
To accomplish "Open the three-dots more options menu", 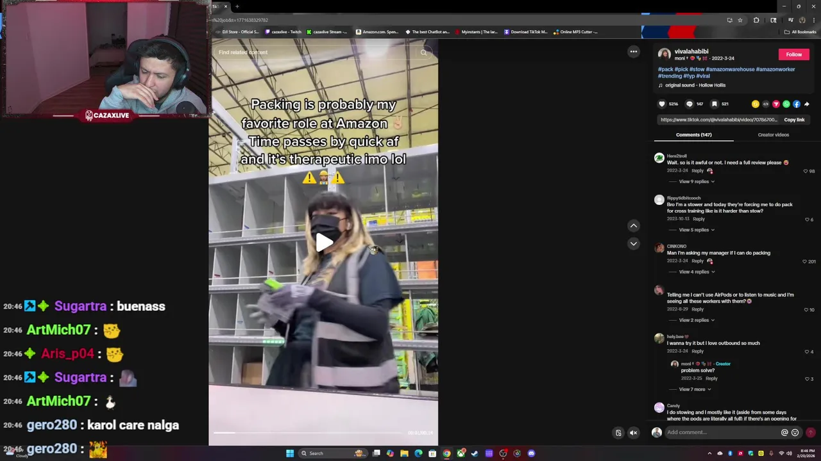I will tap(634, 52).
